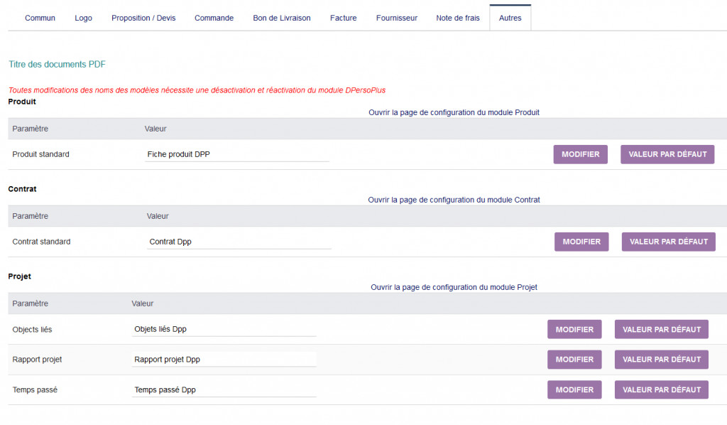The width and height of the screenshot is (727, 425).
Task: Select the Fournisseur tab
Action: click(x=397, y=18)
